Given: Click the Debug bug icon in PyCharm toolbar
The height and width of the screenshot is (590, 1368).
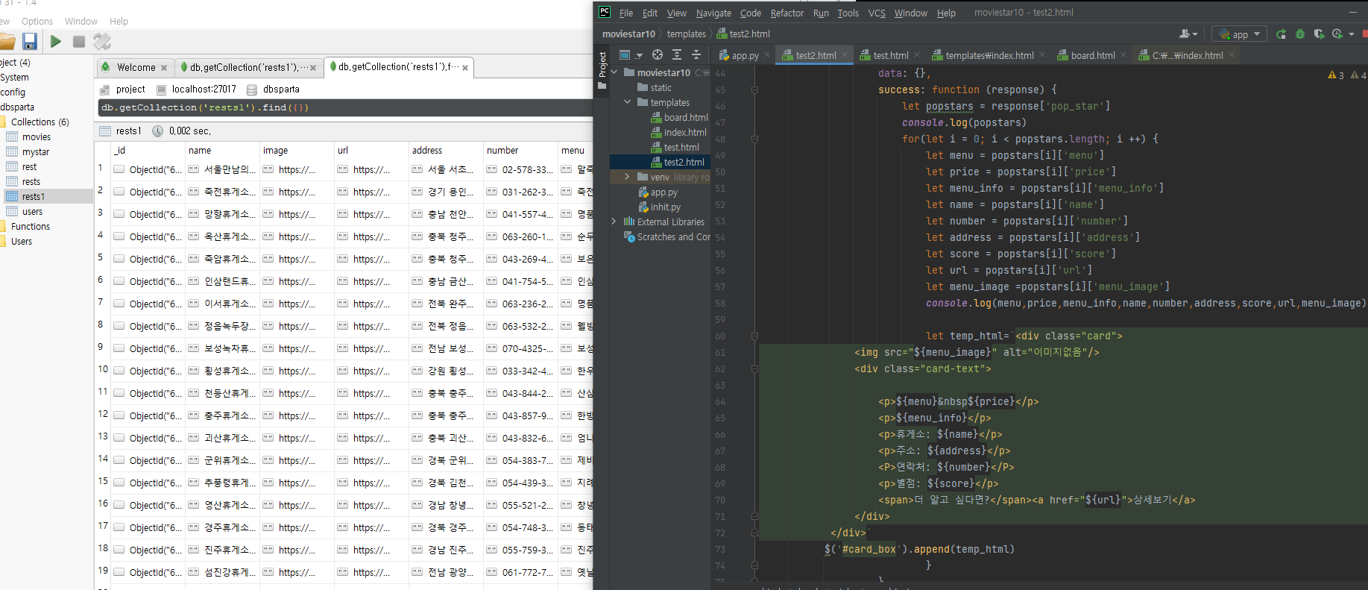Looking at the screenshot, I should coord(1300,34).
